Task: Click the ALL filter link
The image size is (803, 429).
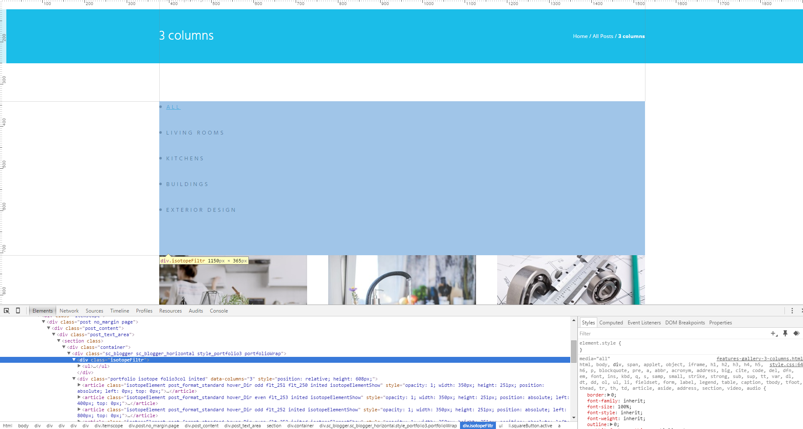Action: 173,107
